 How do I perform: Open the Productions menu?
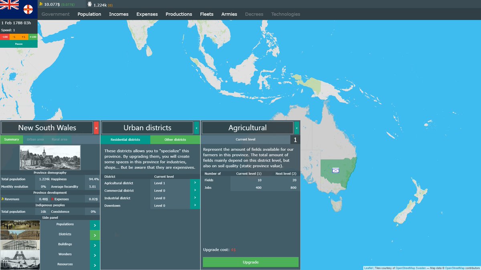coord(179,14)
